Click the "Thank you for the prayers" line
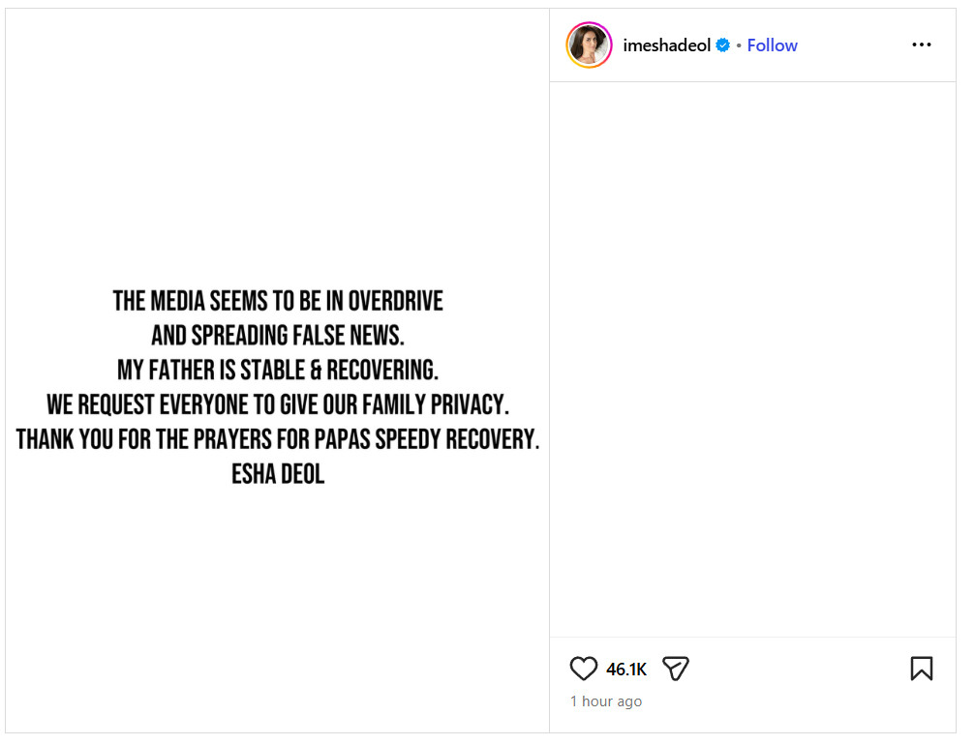The height and width of the screenshot is (745, 975). [x=278, y=439]
